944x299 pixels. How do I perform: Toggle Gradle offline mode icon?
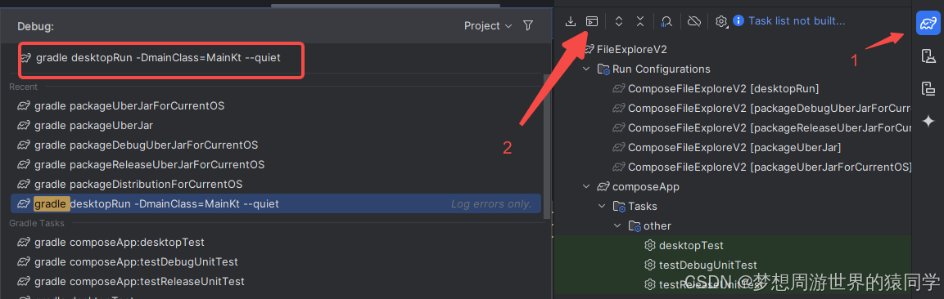click(x=694, y=21)
